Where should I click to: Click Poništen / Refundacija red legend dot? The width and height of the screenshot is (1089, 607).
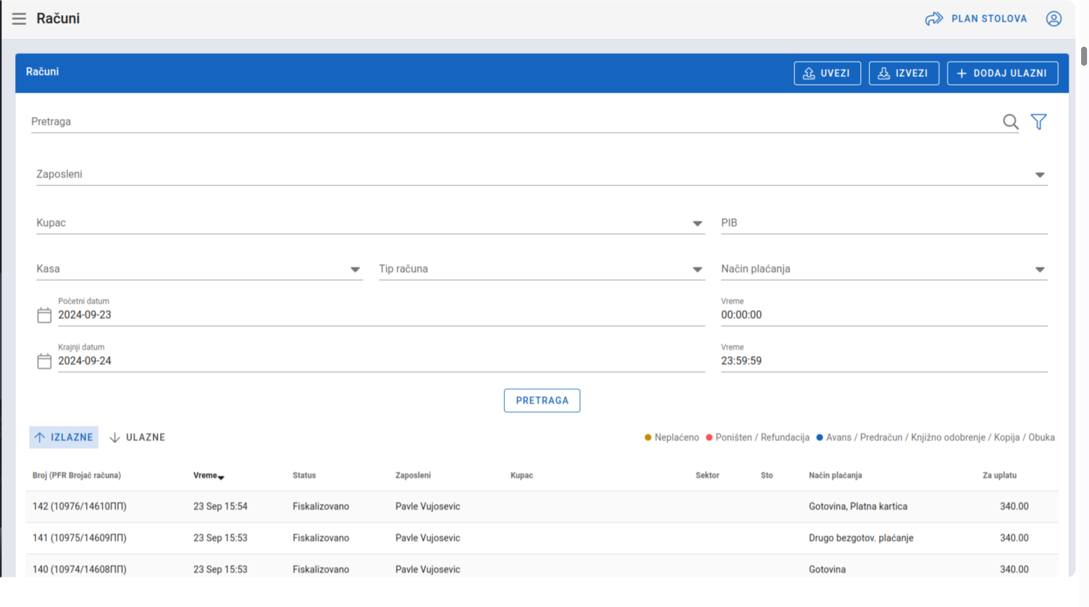(709, 437)
